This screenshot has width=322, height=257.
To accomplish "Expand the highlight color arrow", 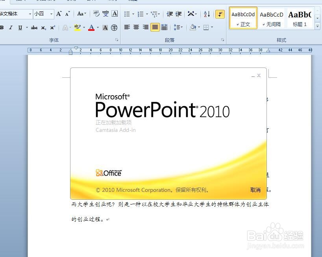I will [x=84, y=27].
